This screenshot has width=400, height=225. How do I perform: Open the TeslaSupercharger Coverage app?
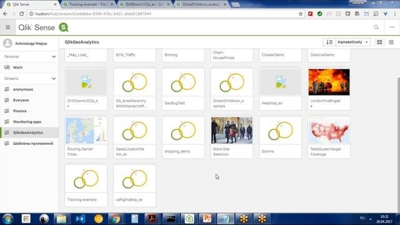[329, 137]
